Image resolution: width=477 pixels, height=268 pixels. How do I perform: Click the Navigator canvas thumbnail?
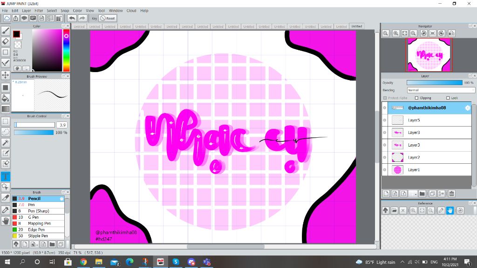[429, 55]
